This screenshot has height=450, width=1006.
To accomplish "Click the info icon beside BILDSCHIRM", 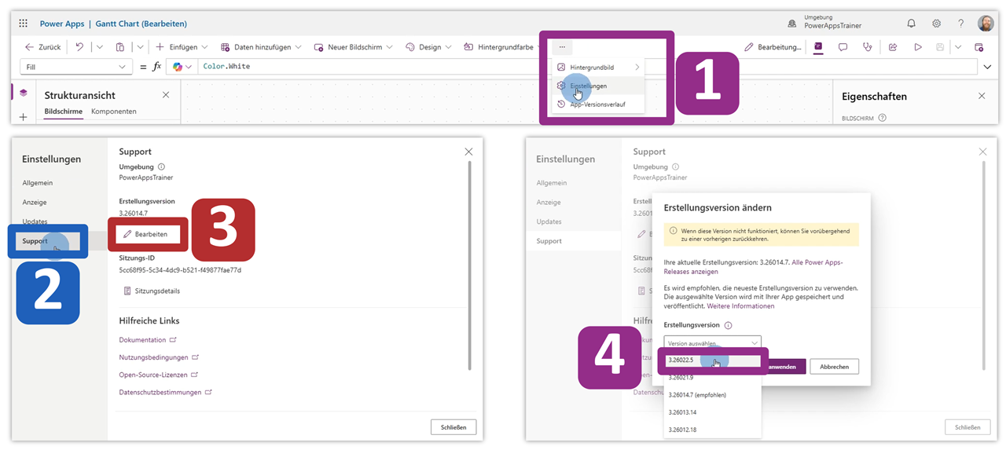I will click(x=883, y=118).
